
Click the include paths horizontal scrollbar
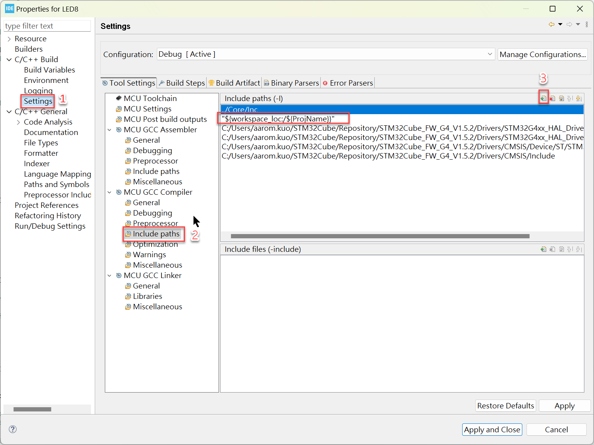click(380, 236)
